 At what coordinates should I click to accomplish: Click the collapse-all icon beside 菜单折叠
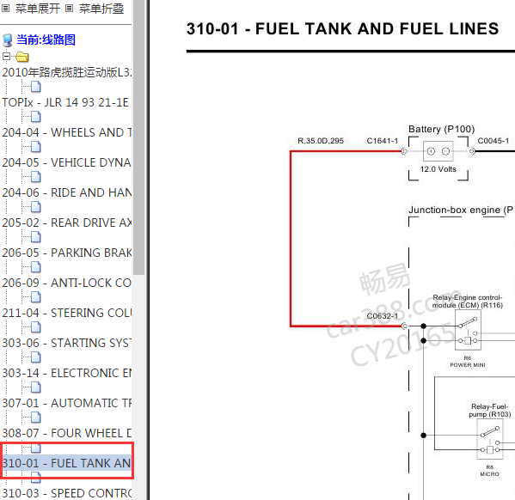pos(69,9)
